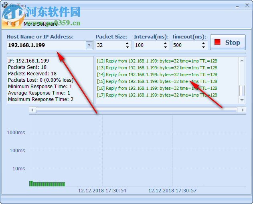Open the File menu
The width and height of the screenshot is (253, 204).
(8, 14)
